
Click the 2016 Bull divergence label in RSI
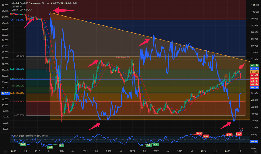pyautogui.click(x=23, y=144)
